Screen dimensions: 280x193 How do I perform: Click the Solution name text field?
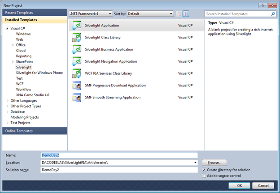(119, 170)
